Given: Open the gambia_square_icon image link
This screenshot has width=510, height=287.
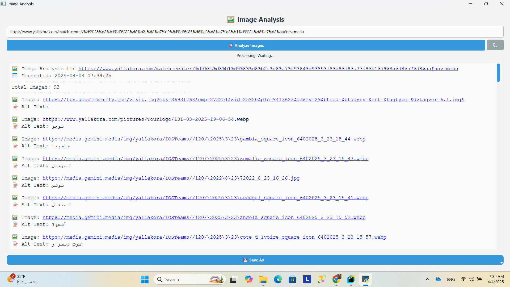Looking at the screenshot, I should click(x=204, y=139).
